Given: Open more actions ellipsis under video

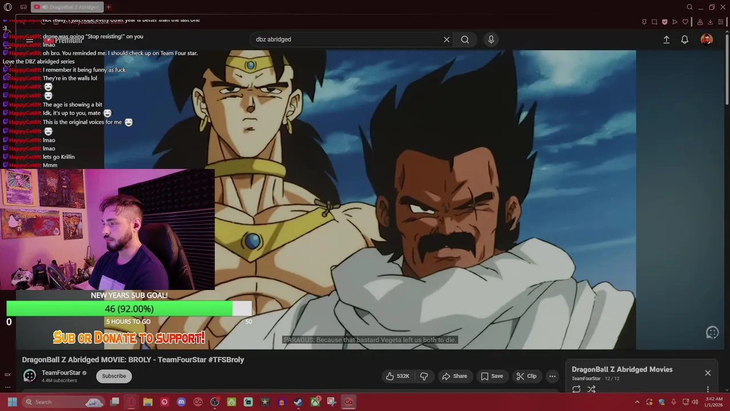Looking at the screenshot, I should (x=552, y=376).
